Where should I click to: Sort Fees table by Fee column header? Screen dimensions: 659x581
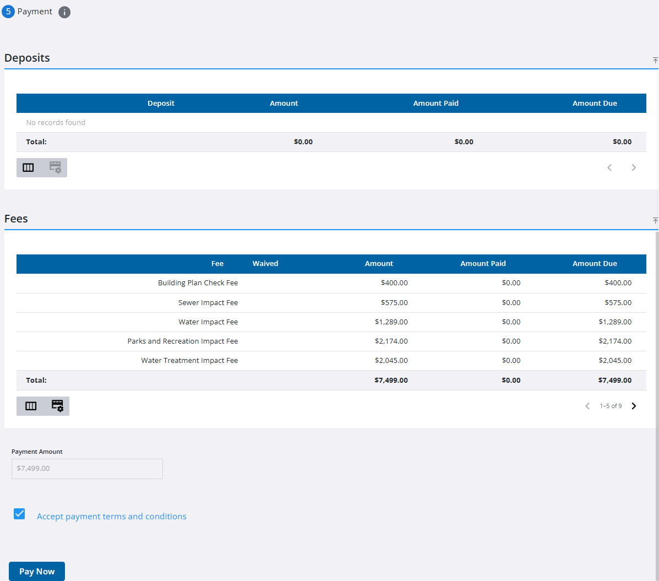coord(217,264)
